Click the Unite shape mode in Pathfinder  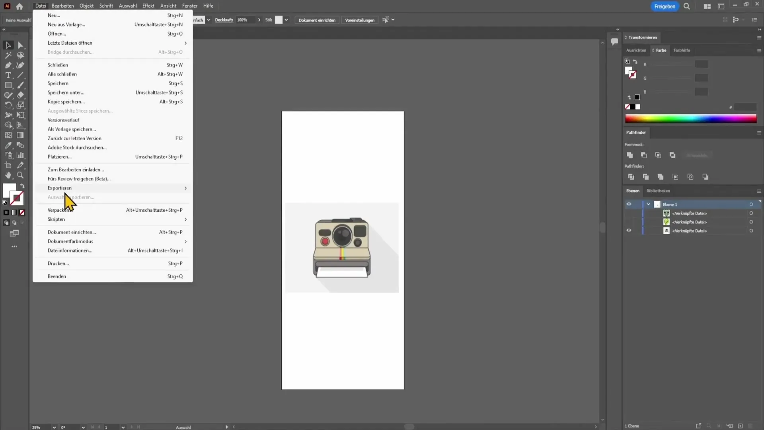pyautogui.click(x=630, y=155)
